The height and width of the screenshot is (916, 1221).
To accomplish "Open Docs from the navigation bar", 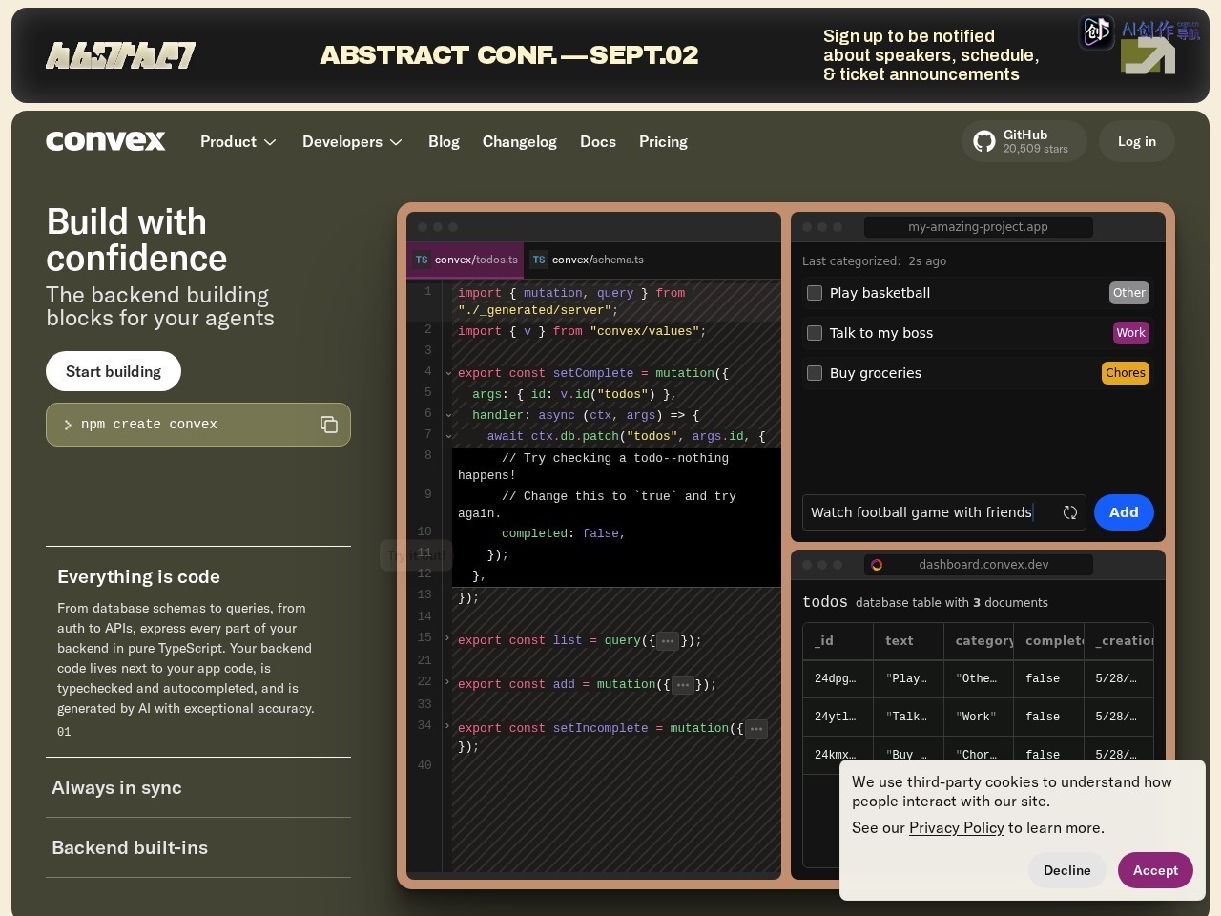I will click(598, 142).
